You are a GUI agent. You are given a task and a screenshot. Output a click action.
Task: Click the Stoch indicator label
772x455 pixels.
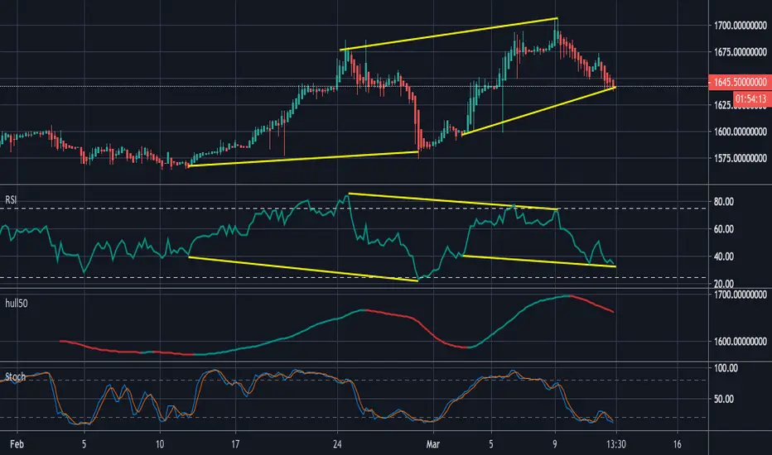coord(15,376)
